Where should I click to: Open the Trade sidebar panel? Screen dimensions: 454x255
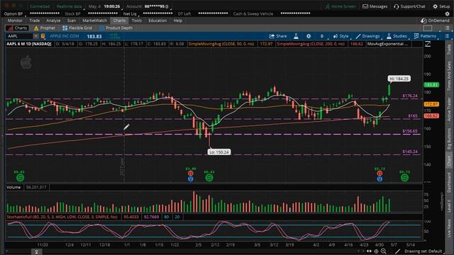(x=449, y=49)
